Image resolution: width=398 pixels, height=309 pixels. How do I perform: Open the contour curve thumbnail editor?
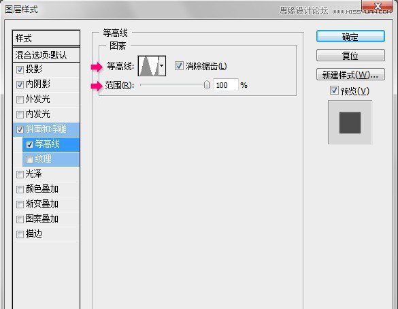click(x=148, y=66)
